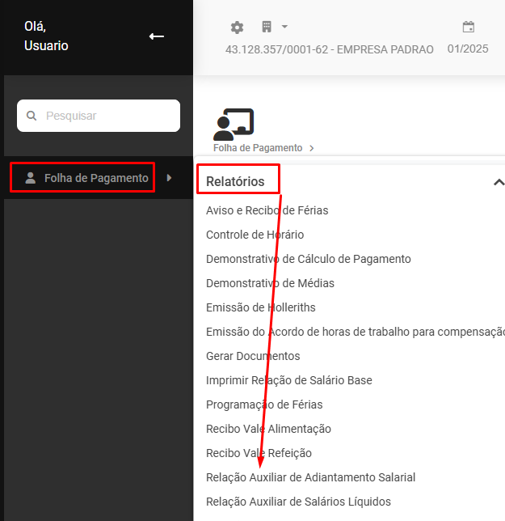
Task: Open the calendar period icon
Action: [469, 27]
